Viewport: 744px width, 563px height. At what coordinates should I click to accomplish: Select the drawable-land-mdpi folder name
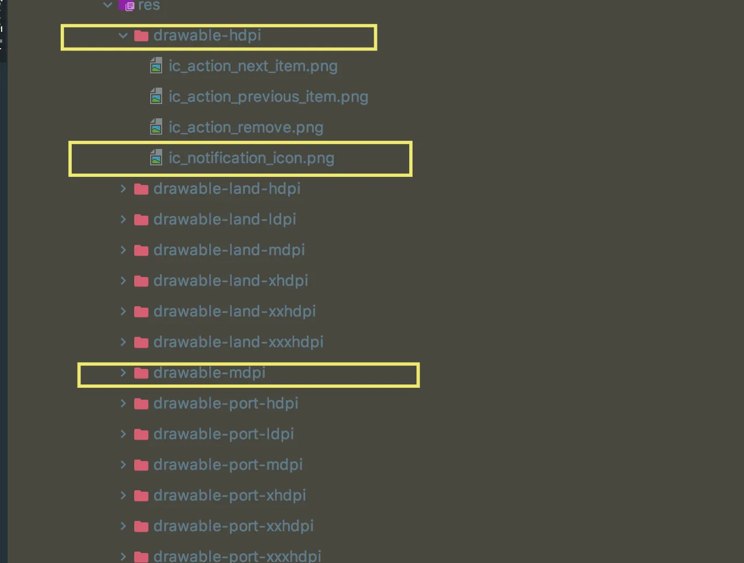(x=229, y=250)
